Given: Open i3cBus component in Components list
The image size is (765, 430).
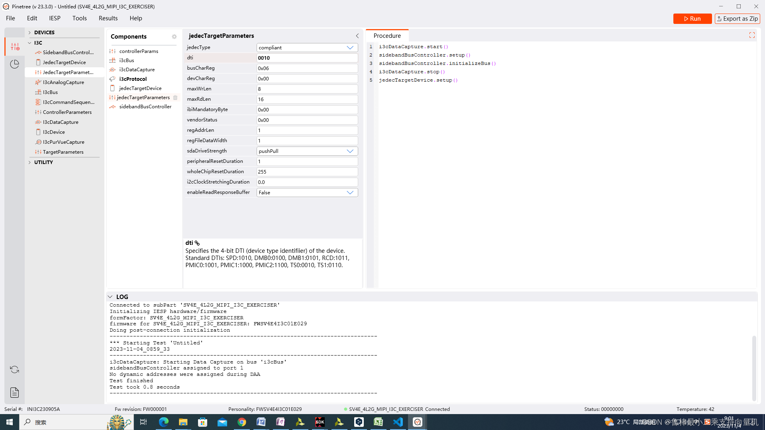Looking at the screenshot, I should pos(127,60).
